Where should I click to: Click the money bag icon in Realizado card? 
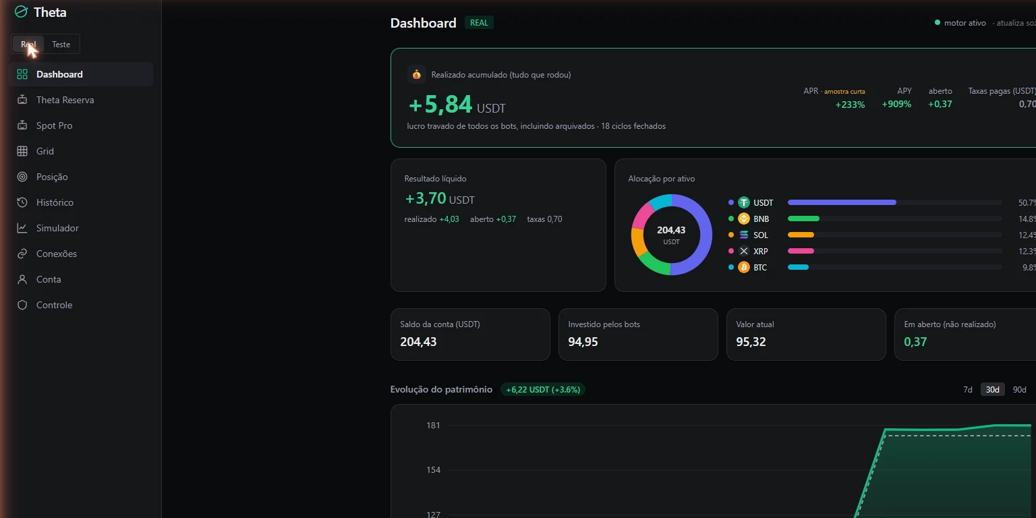pos(417,75)
